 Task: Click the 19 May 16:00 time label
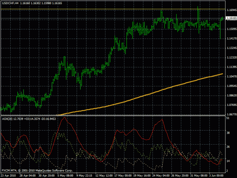point(142,176)
